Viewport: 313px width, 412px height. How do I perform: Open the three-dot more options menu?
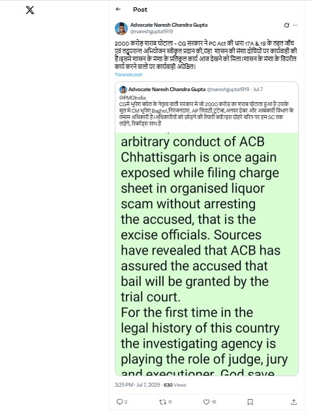(x=295, y=25)
